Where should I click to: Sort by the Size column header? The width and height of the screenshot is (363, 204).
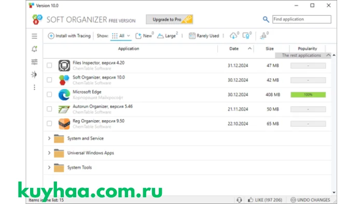(x=270, y=49)
